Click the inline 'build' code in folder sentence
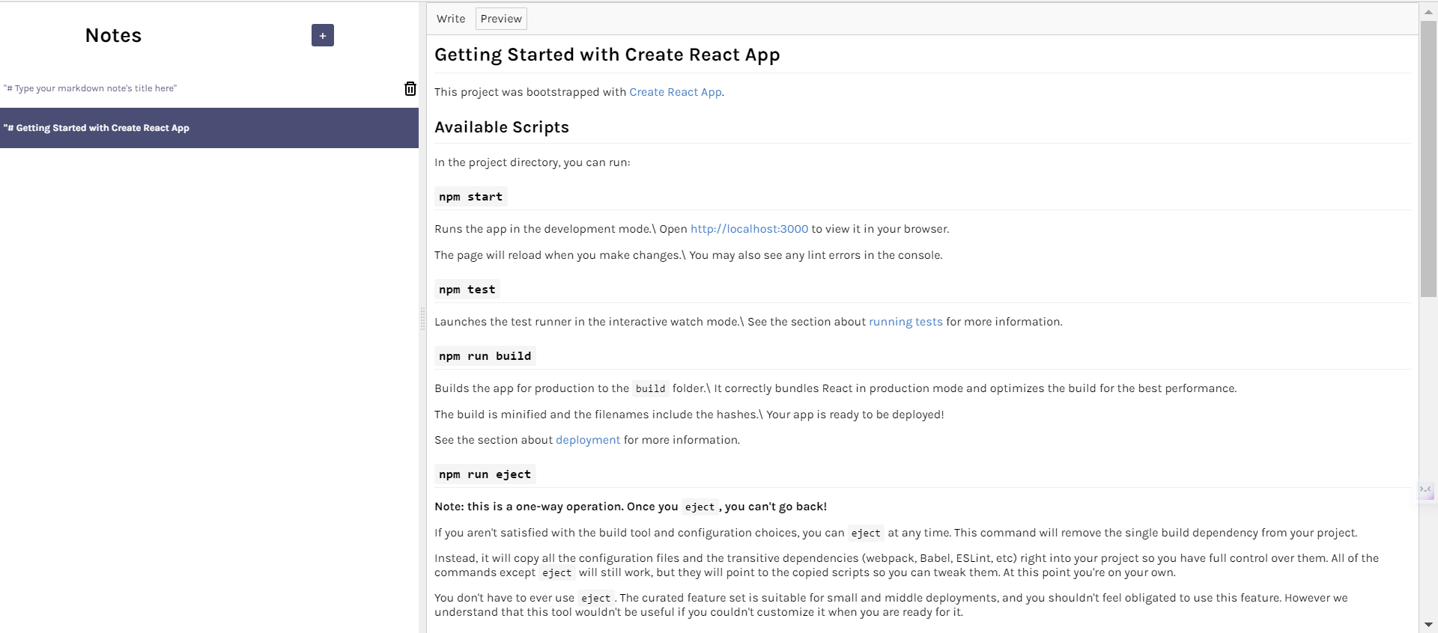Image resolution: width=1438 pixels, height=633 pixels. 651,388
